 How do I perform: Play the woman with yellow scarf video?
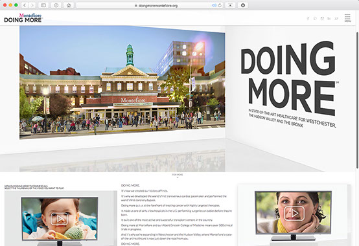294,213
